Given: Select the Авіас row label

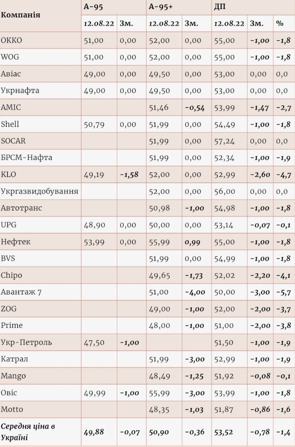Looking at the screenshot, I should [x=11, y=74].
